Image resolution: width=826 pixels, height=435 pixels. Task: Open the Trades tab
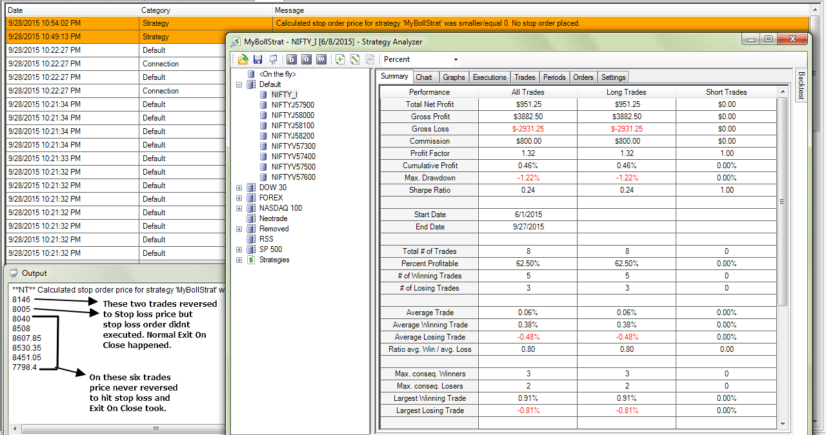tap(525, 77)
